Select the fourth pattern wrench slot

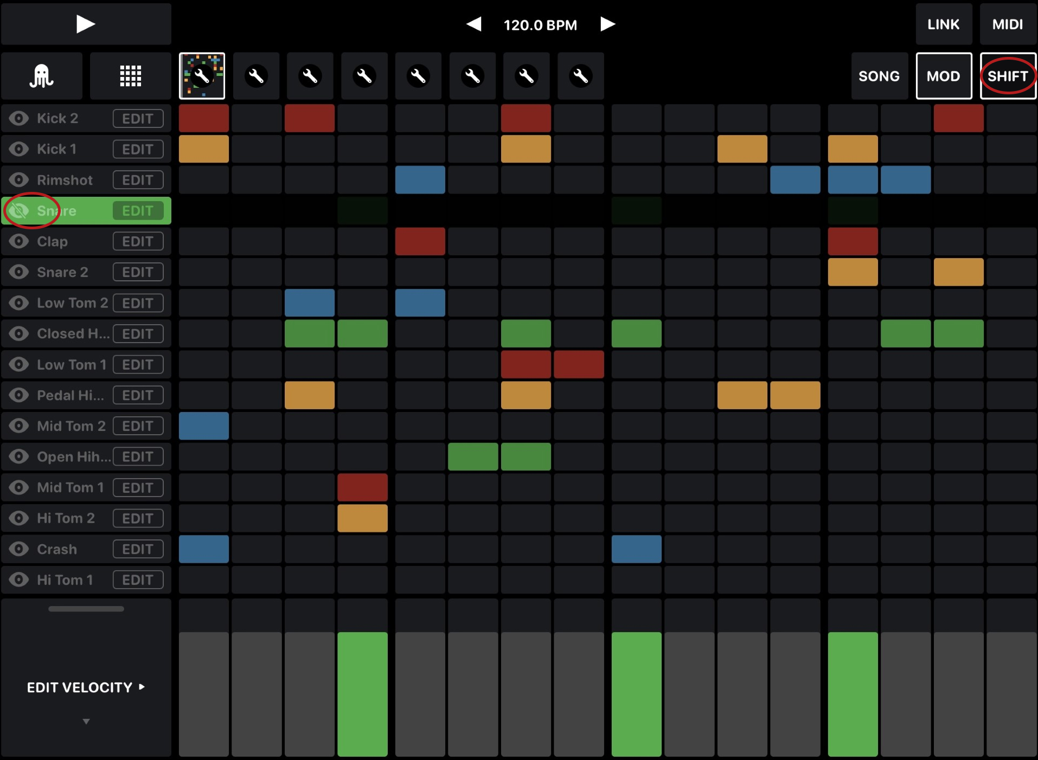click(364, 76)
